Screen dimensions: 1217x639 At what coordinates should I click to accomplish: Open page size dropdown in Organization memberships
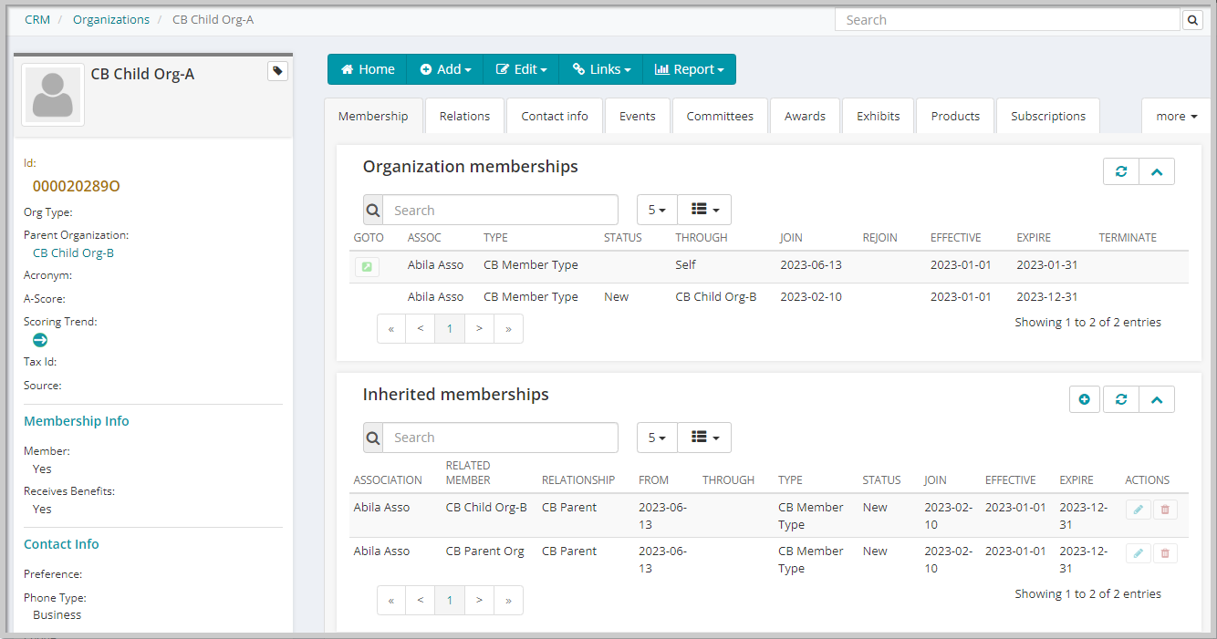point(657,210)
